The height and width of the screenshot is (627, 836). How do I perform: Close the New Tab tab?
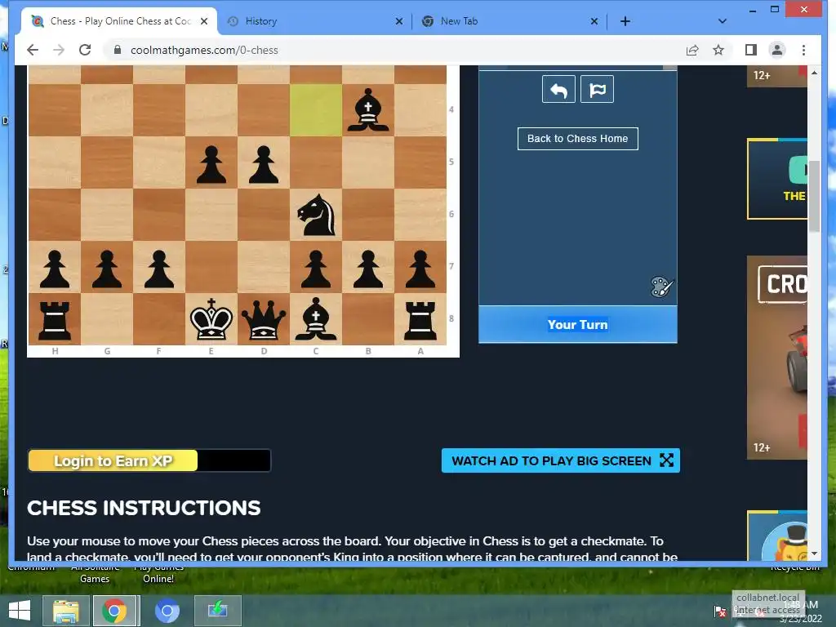pos(594,21)
